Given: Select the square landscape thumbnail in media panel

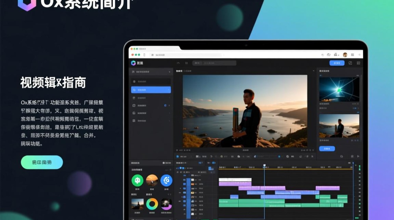Looking at the screenshot, I should 137,204.
